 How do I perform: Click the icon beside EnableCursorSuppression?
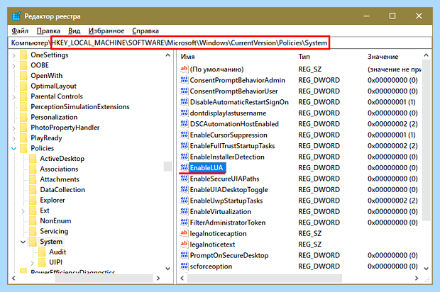pos(184,135)
